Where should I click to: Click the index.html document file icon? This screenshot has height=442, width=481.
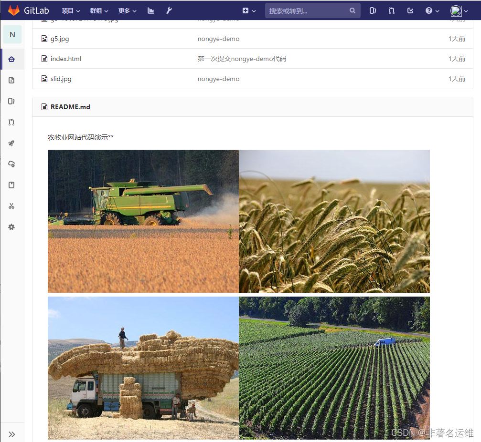click(x=44, y=59)
